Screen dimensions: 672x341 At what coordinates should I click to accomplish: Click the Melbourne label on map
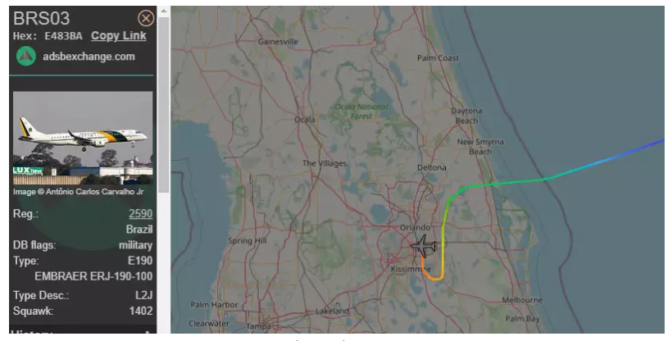(522, 300)
